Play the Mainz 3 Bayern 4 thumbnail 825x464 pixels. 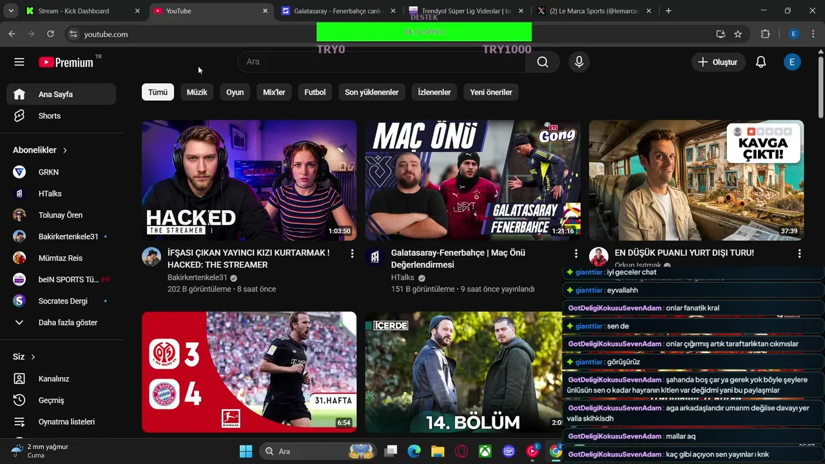tap(249, 372)
